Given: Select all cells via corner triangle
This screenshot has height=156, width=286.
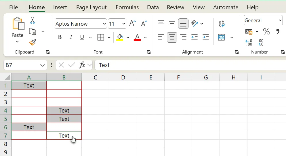Looking at the screenshot, I should [7, 77].
